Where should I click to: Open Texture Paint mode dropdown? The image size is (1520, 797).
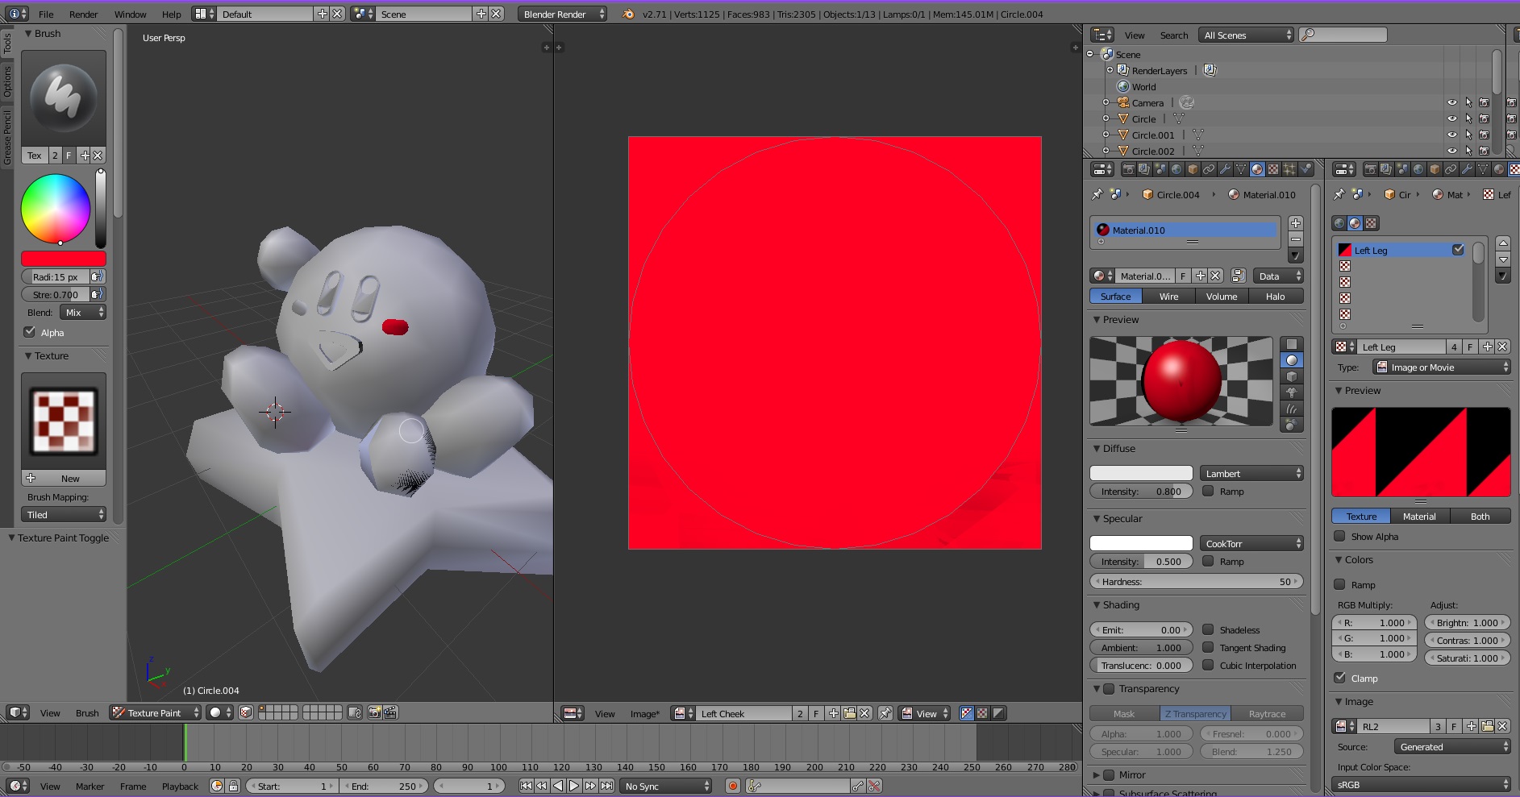point(155,712)
